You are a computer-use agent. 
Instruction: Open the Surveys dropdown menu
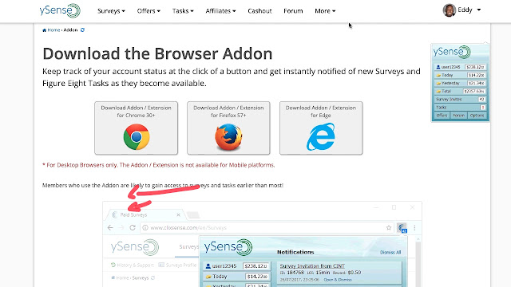pos(111,10)
